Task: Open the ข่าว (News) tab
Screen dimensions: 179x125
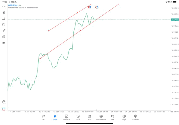Action: (x=89, y=117)
